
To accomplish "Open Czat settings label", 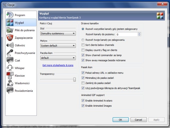I will [x=17, y=60].
